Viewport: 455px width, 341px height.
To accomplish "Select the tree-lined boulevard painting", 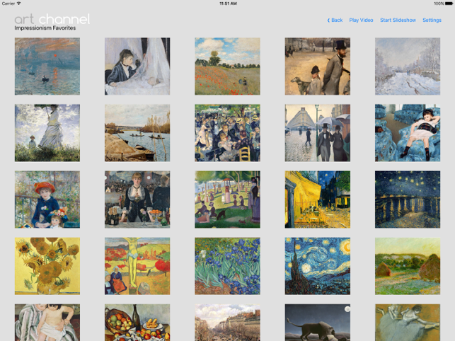I will (x=228, y=323).
